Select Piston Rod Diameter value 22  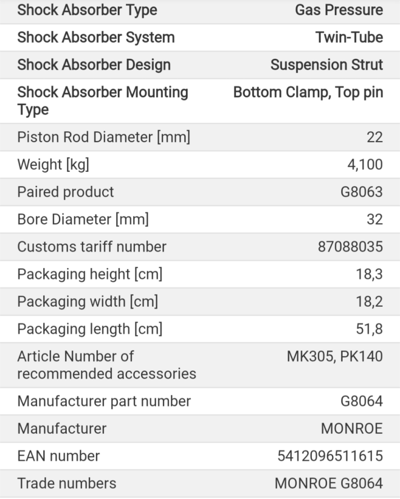click(374, 137)
